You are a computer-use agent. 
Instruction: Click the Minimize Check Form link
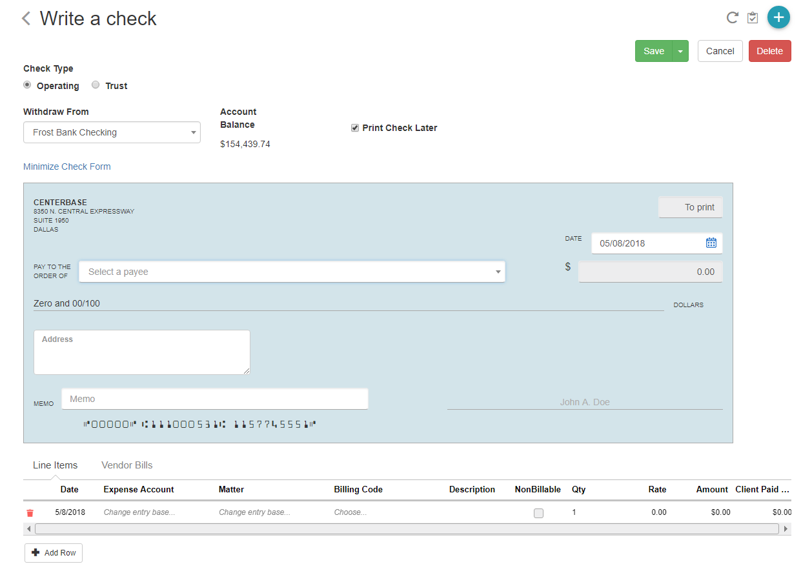66,166
